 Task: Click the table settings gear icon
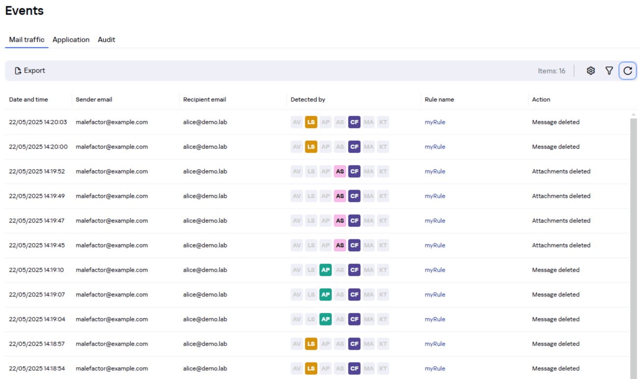[x=591, y=71]
